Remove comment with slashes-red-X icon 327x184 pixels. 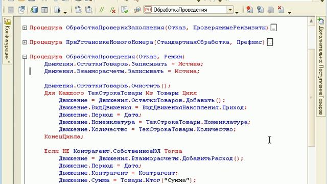112,10
